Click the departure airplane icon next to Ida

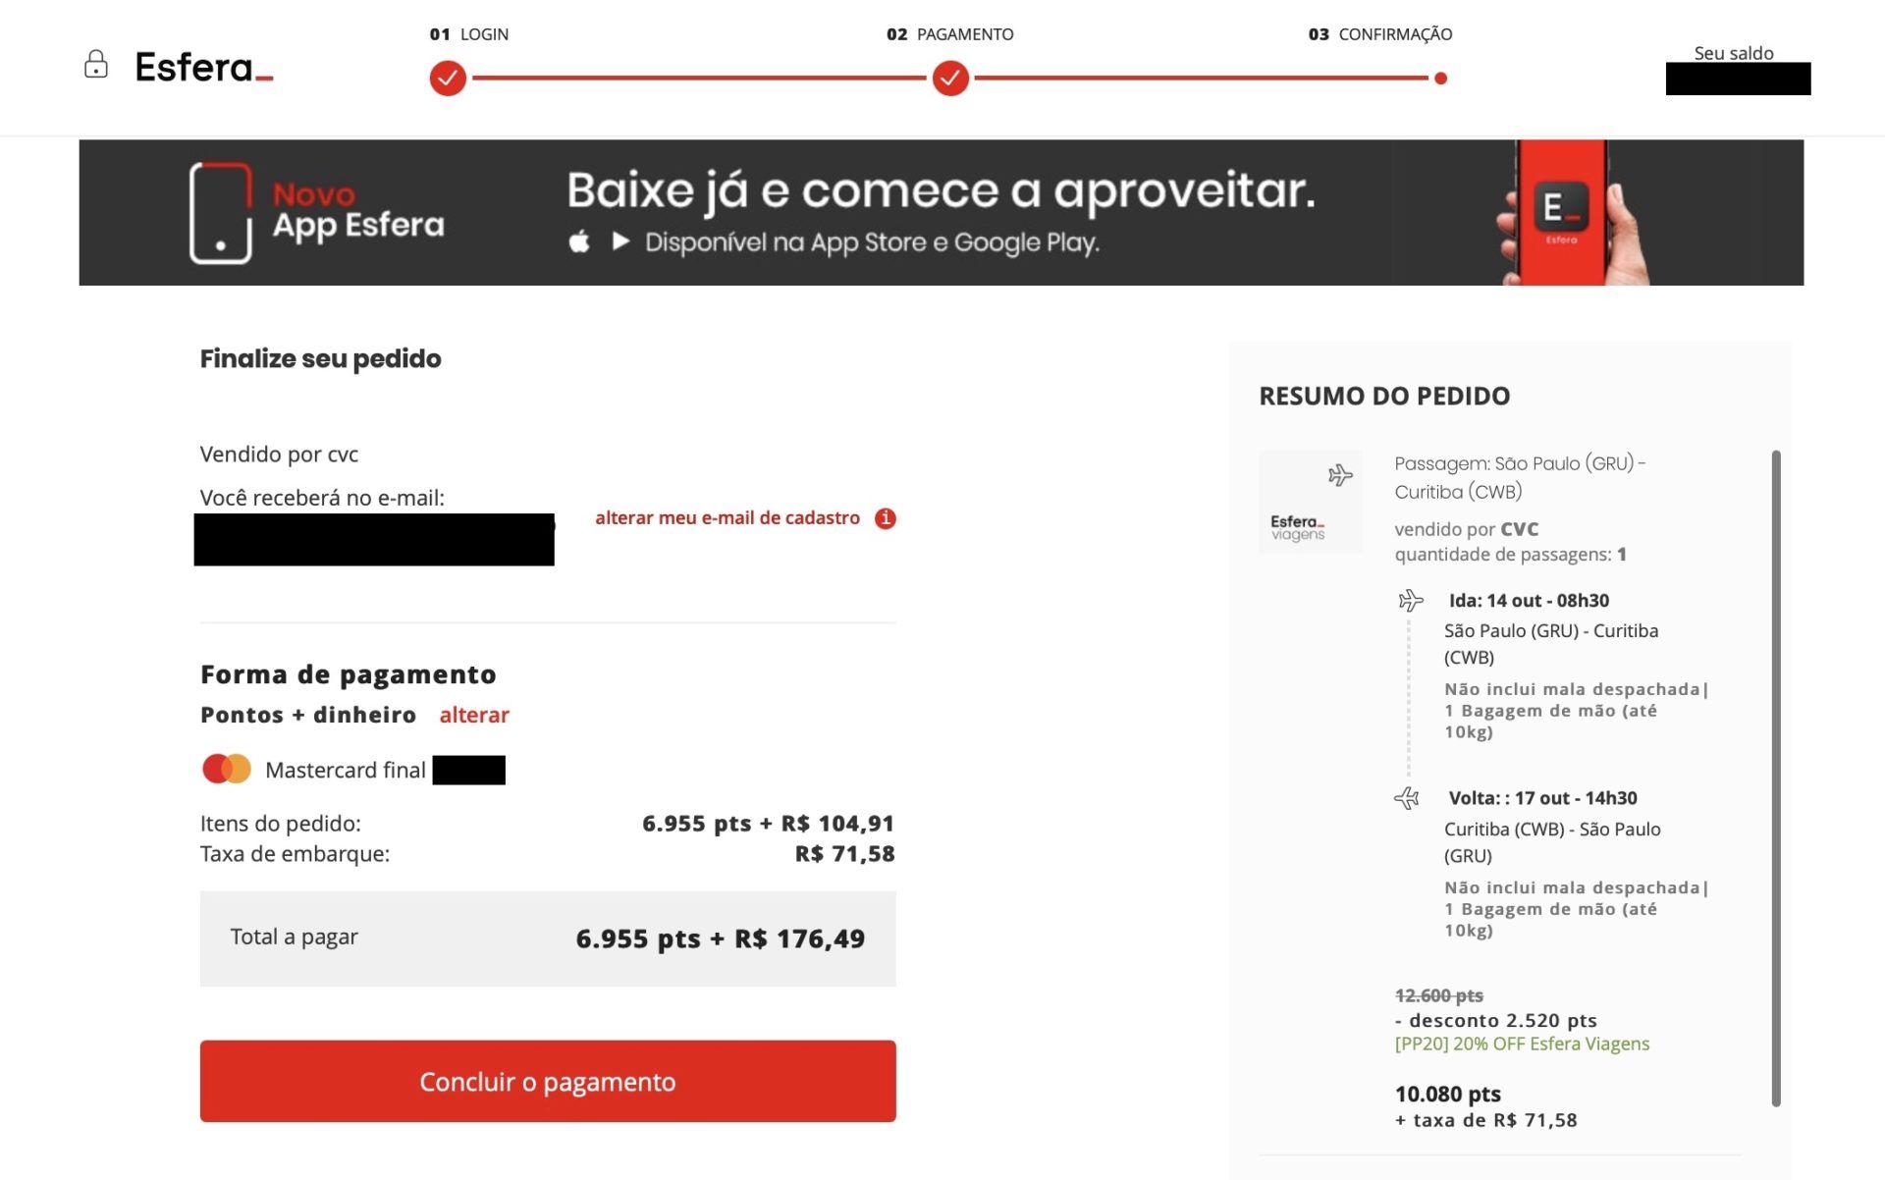(1411, 600)
